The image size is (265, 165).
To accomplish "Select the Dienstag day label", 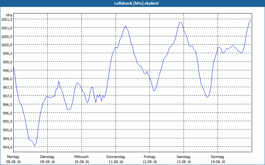I will click(47, 157).
